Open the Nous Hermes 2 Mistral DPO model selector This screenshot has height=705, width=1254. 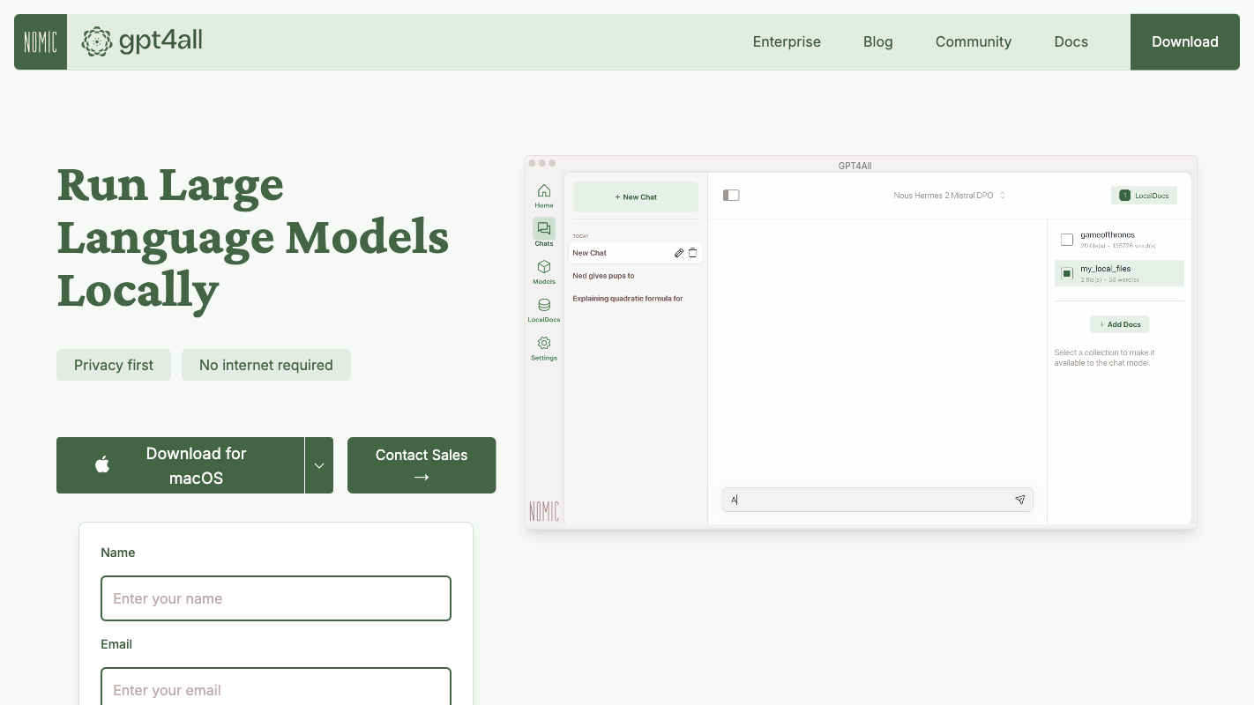pos(949,196)
